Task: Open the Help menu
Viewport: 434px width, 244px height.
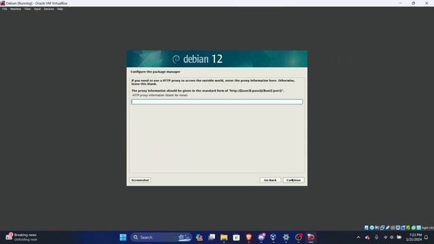Action: [x=60, y=9]
